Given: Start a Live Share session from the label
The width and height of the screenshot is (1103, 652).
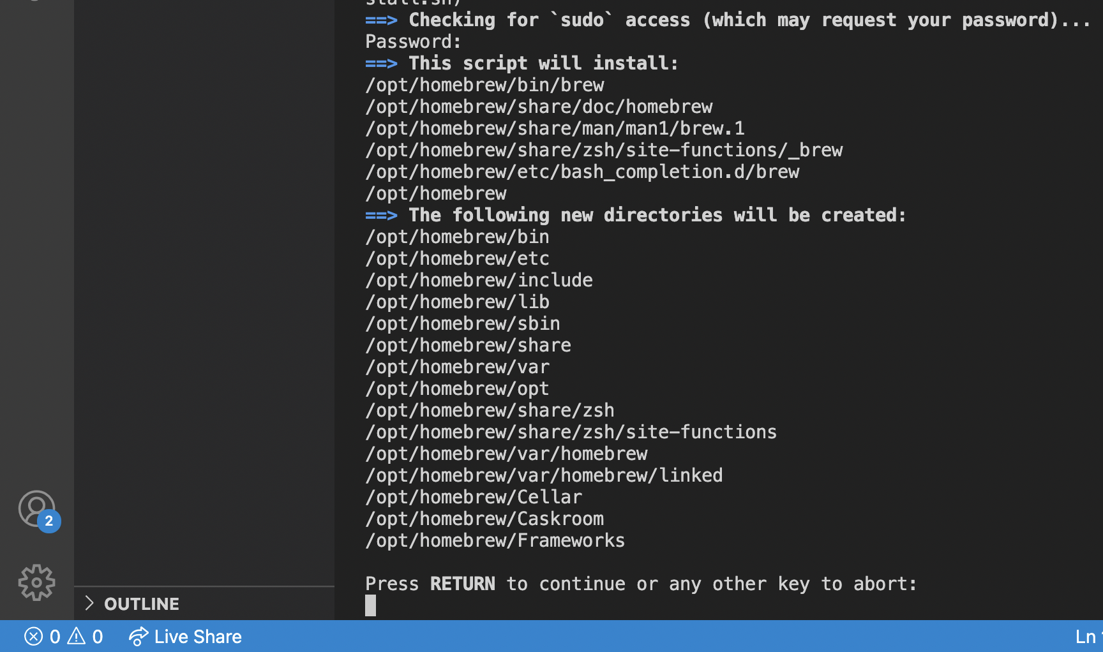Looking at the screenshot, I should 198,636.
